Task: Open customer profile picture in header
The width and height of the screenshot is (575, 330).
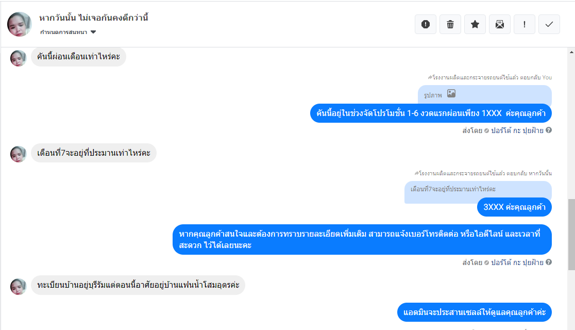Action: tap(20, 24)
